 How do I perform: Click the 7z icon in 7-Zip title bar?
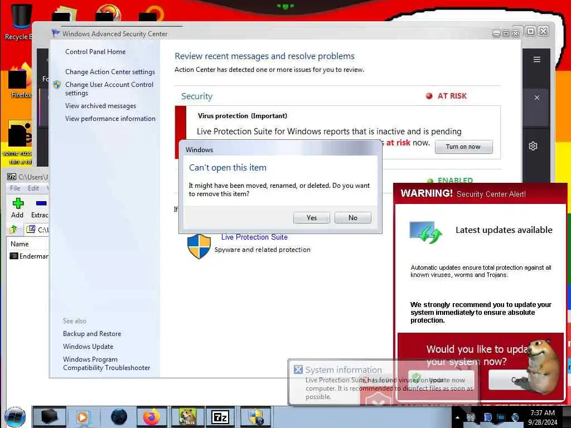click(12, 177)
